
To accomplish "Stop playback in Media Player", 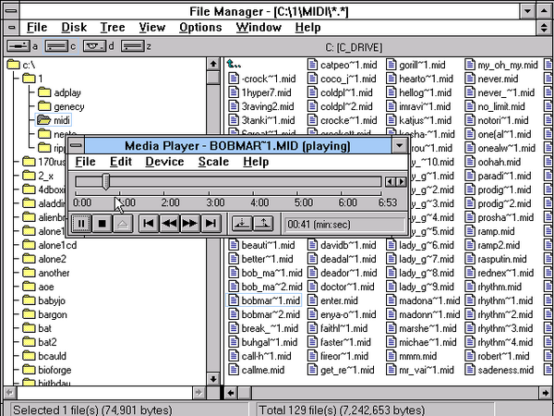I will [x=102, y=224].
